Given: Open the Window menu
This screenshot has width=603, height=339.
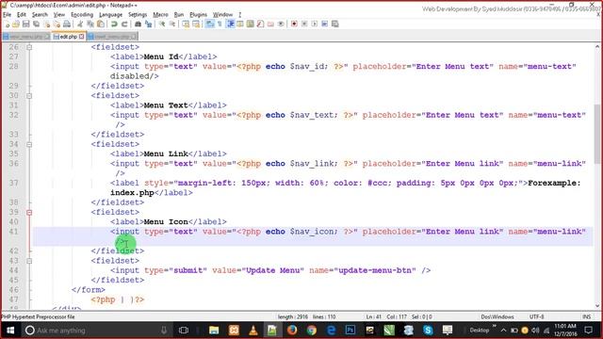Looking at the screenshot, I should tap(222, 15).
